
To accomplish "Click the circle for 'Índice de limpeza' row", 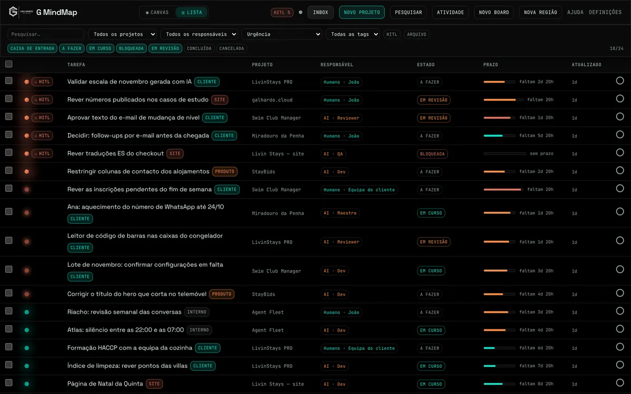I will click(x=620, y=365).
